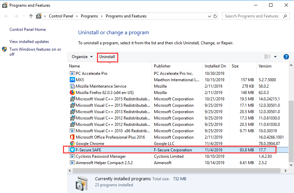Click the Mozilla Maintenance Service icon

72,86
